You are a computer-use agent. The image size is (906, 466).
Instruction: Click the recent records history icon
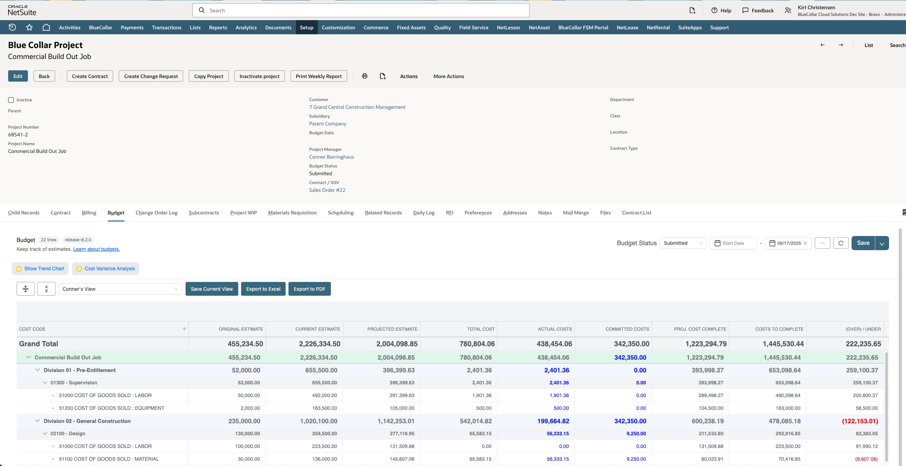12,27
